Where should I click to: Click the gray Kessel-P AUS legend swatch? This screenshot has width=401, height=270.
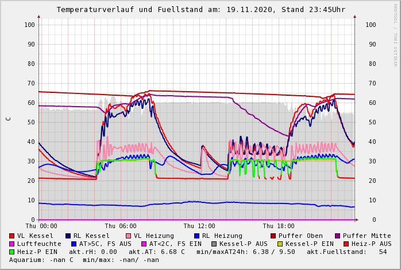(x=213, y=244)
